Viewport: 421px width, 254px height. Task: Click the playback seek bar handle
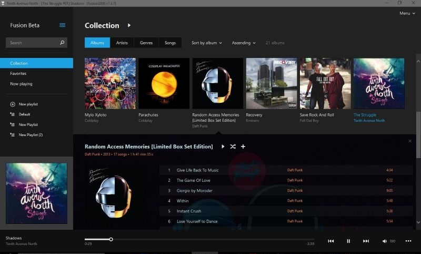111,239
